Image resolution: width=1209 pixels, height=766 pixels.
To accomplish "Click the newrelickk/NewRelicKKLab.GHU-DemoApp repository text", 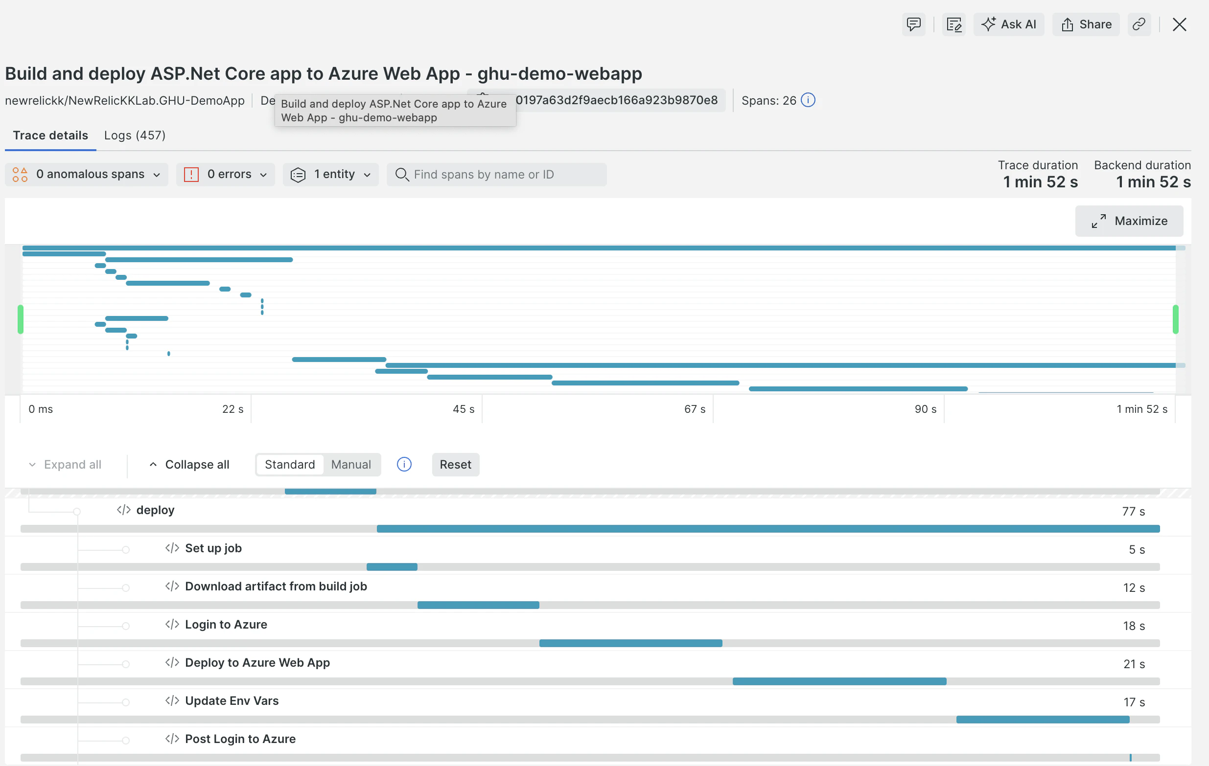I will click(124, 100).
